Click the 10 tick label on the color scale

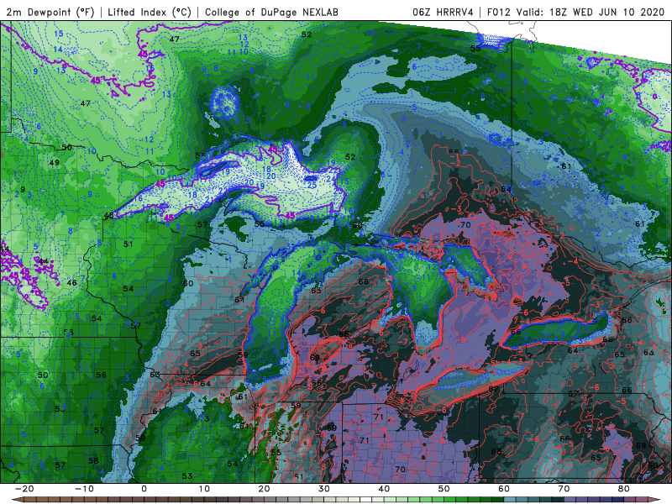204,489
